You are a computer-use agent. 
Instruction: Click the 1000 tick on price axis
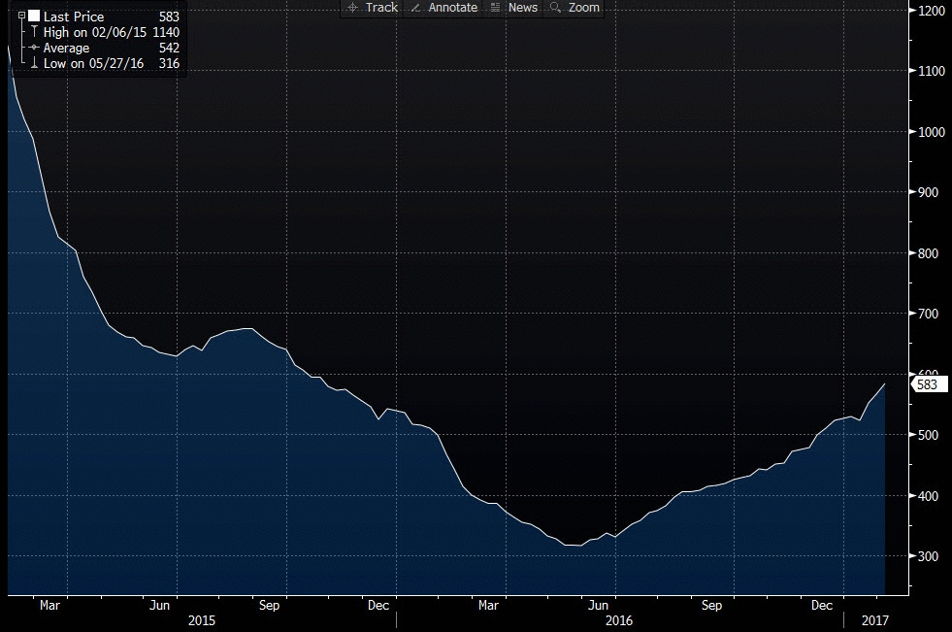coord(932,132)
